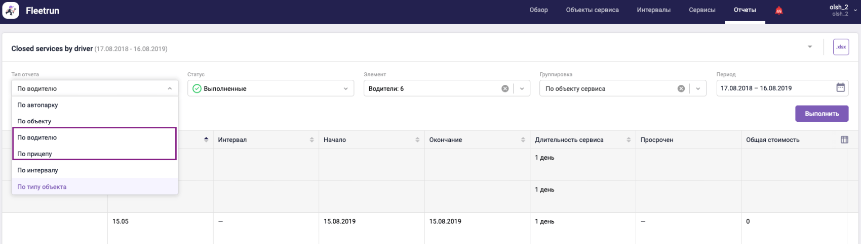Open the calendar icon in Период field
This screenshot has width=861, height=244.
tap(840, 88)
